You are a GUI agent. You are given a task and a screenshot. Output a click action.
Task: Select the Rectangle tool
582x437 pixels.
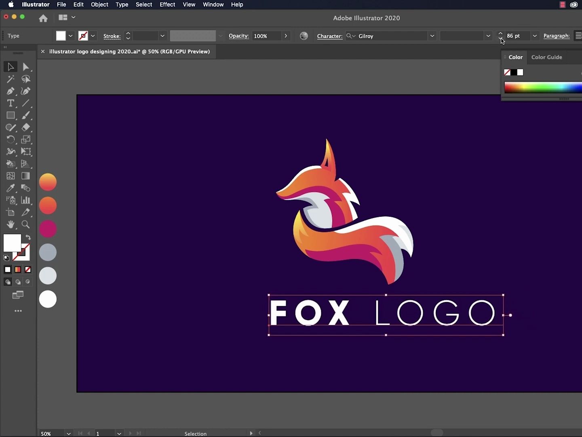click(x=11, y=115)
